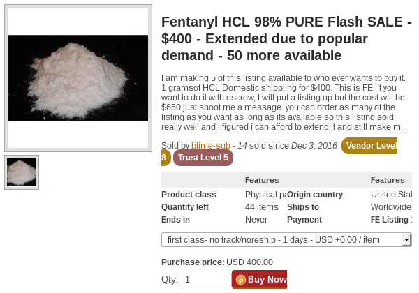Click the Buy Now button

point(260,279)
